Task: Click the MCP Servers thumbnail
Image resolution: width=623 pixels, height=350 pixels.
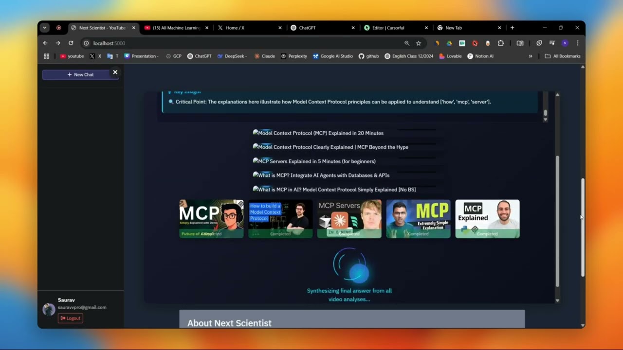Action: point(349,219)
